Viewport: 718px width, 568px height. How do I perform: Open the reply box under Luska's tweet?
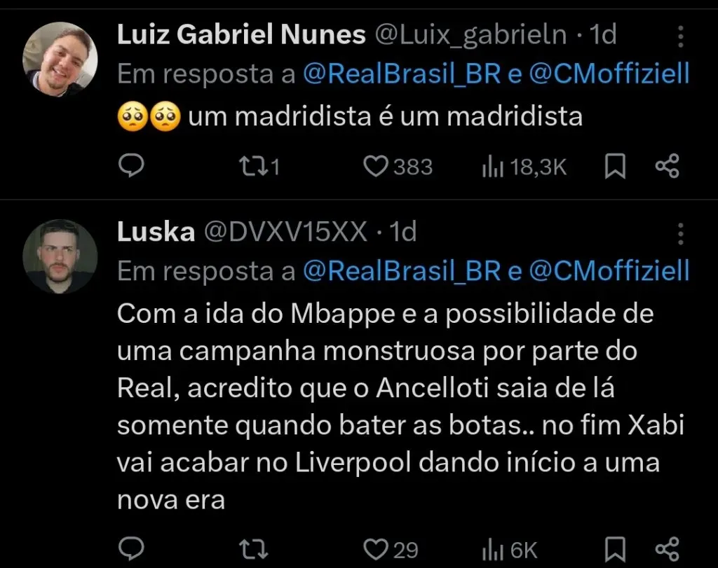(132, 548)
